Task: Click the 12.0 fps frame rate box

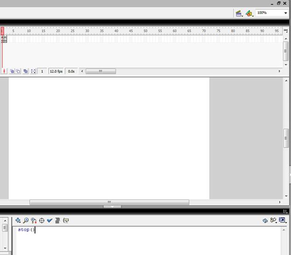Action: coord(56,71)
